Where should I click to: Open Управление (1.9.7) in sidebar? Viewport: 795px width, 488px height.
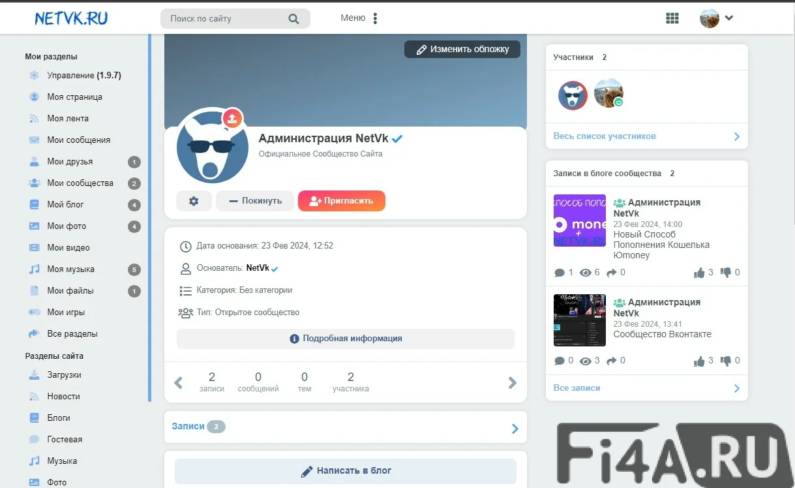coord(83,76)
